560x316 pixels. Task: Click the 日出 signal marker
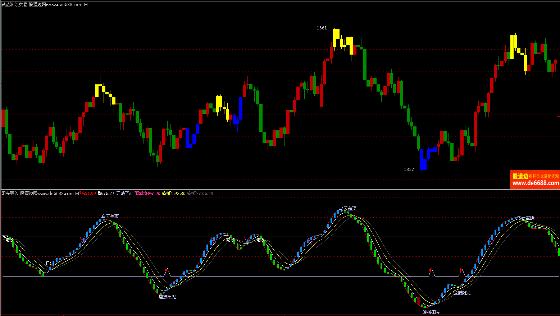50,263
